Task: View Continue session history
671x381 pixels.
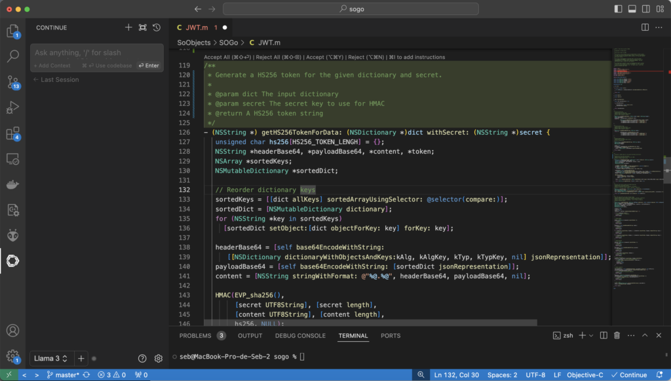Action: (157, 27)
